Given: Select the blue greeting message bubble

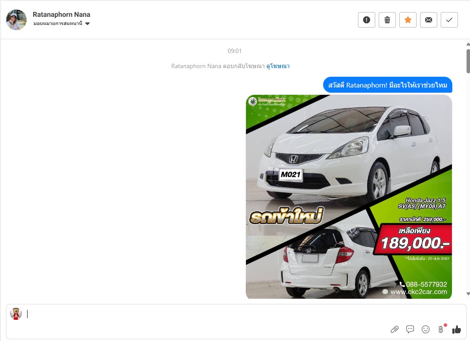Looking at the screenshot, I should (387, 85).
